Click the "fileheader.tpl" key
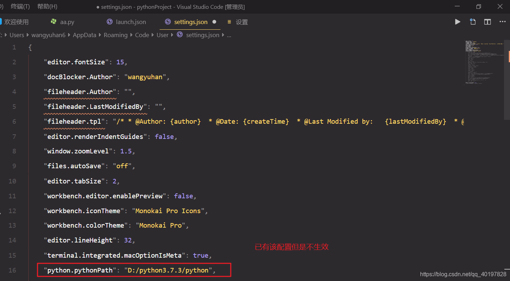510x281 pixels. click(74, 121)
